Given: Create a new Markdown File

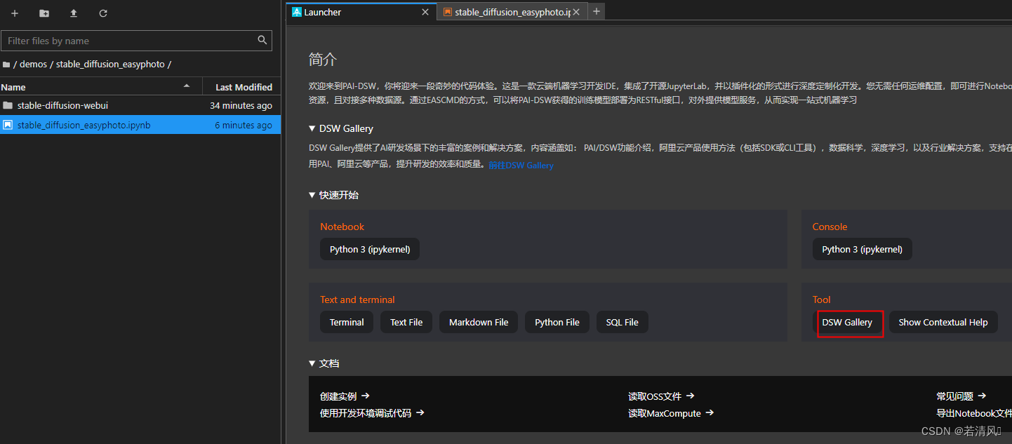Looking at the screenshot, I should tap(479, 322).
